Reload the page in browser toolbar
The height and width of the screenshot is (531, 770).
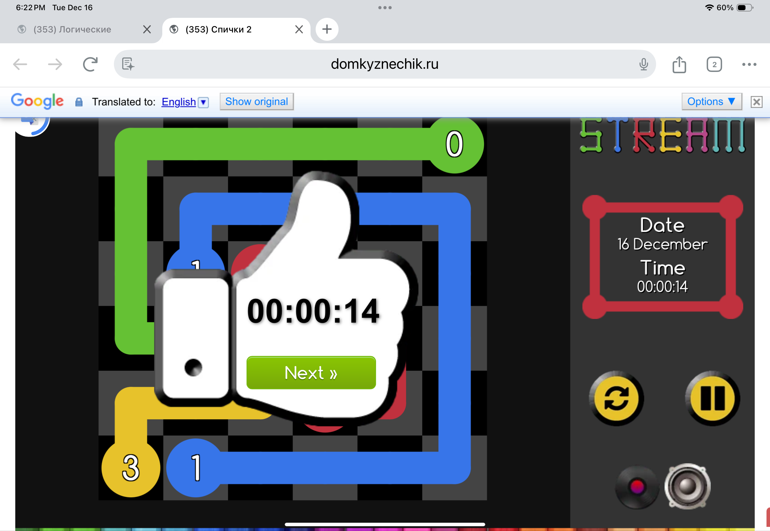[90, 64]
